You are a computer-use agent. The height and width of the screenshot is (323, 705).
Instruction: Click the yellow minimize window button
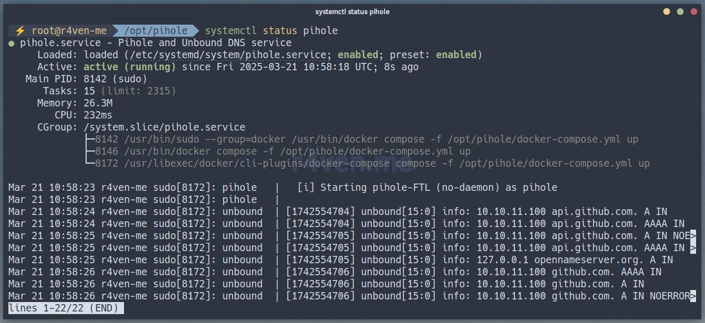click(x=667, y=12)
